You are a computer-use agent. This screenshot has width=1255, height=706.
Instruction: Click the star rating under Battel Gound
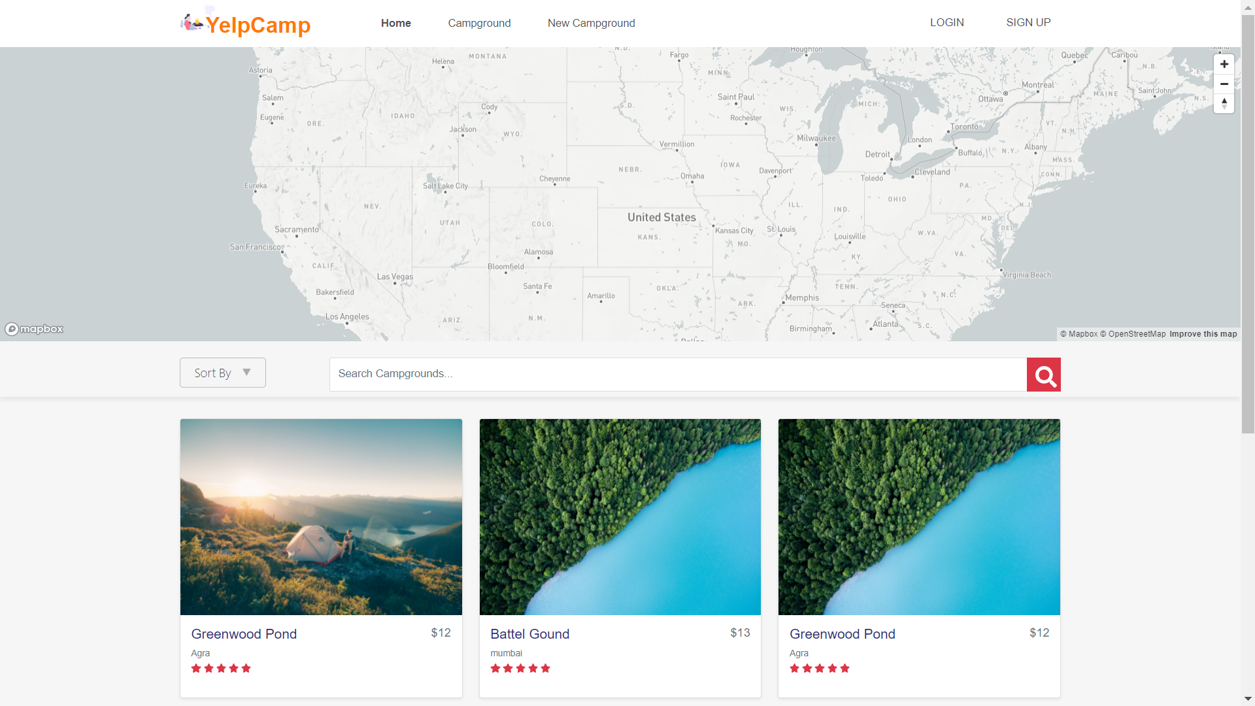[x=520, y=668]
